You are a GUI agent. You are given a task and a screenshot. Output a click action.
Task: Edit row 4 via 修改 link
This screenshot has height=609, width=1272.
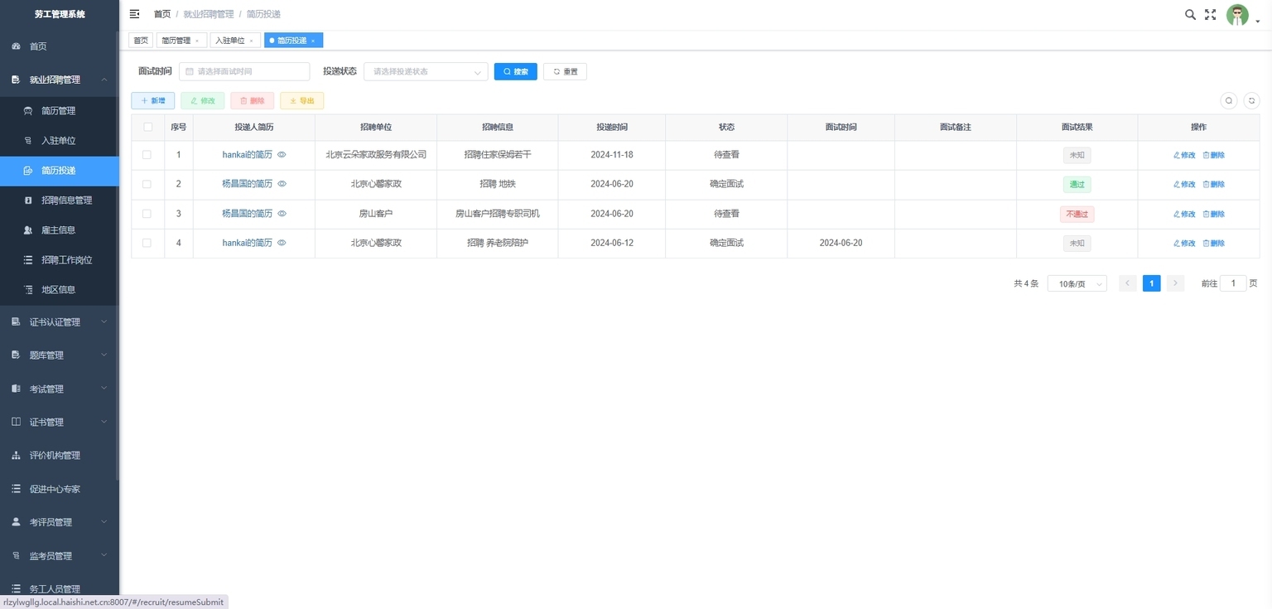coord(1184,243)
